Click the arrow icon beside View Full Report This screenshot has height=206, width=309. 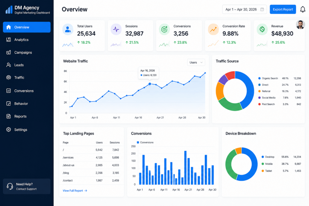coord(86,191)
